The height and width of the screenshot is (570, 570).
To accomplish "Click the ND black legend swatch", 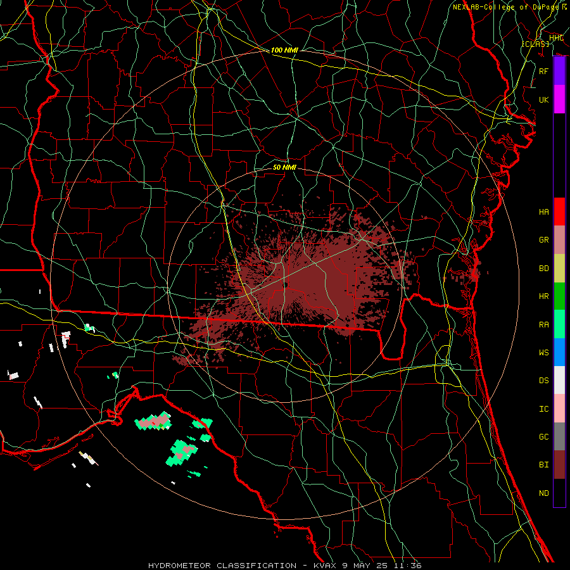I will (x=559, y=493).
